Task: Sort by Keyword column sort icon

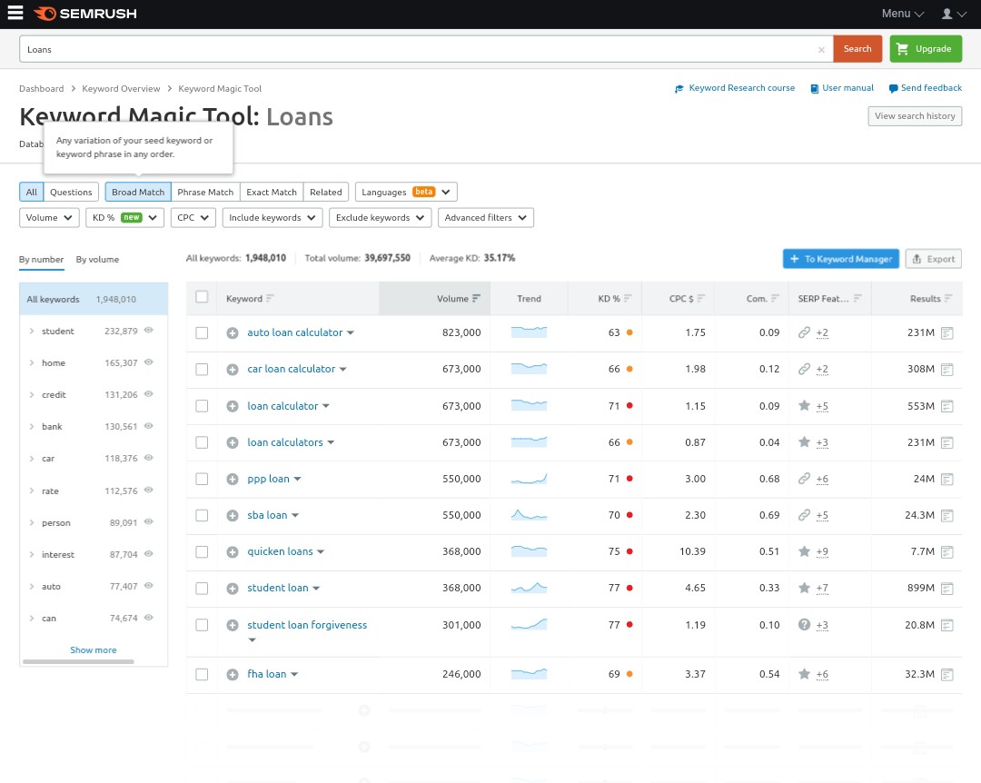Action: [270, 299]
